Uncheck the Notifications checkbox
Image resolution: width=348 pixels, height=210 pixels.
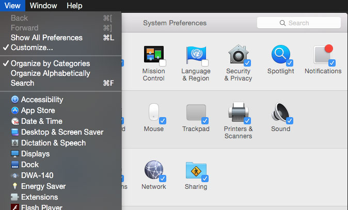pyautogui.click(x=332, y=63)
